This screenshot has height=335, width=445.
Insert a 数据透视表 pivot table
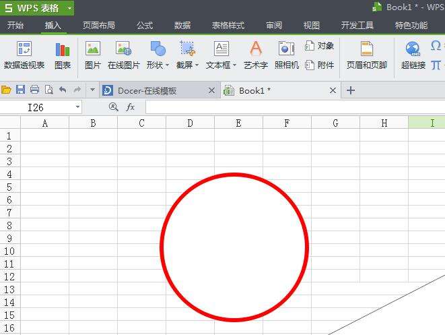coord(24,55)
